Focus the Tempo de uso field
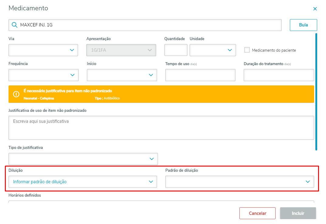This screenshot has height=224, width=326. tap(200, 75)
